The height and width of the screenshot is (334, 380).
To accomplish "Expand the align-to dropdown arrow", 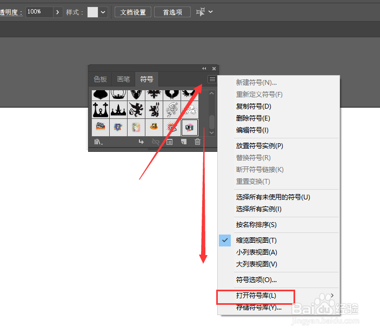I will 211,12.
